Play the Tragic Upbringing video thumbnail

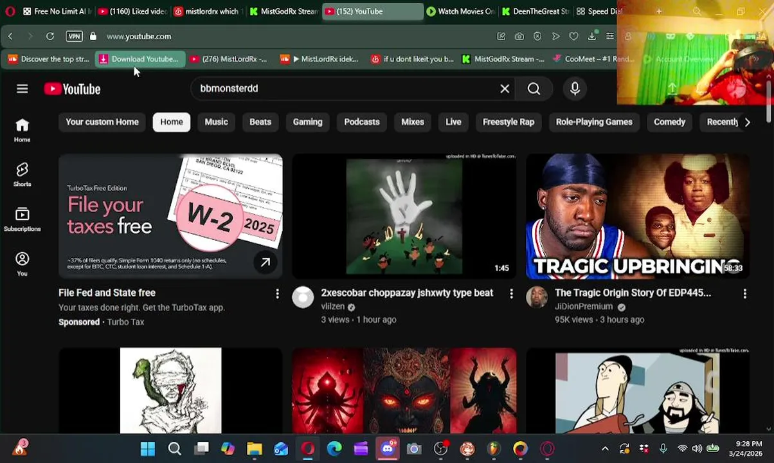tap(638, 216)
